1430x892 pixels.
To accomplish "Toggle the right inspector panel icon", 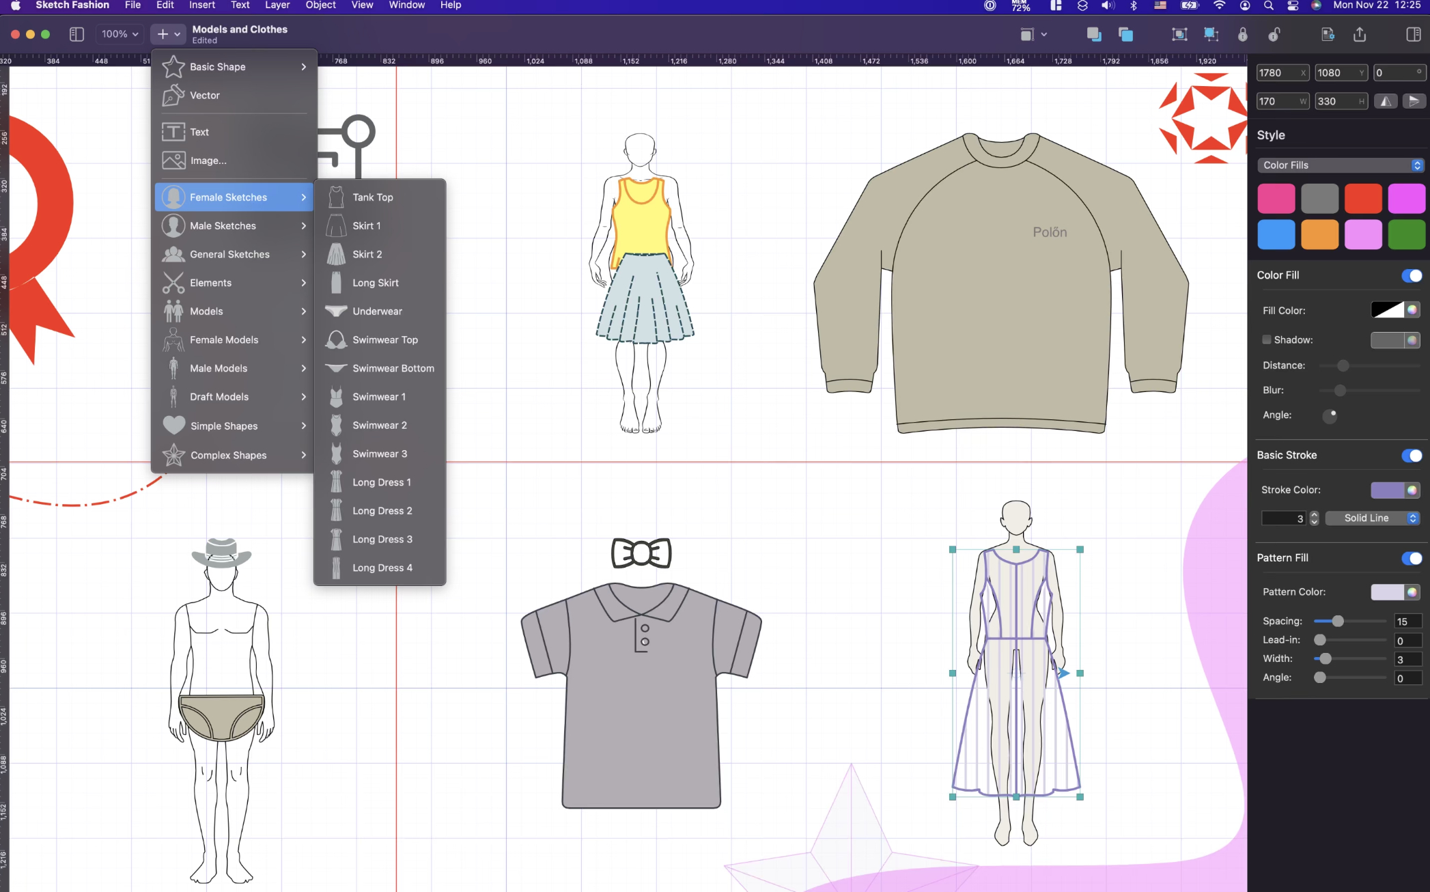I will click(1414, 34).
